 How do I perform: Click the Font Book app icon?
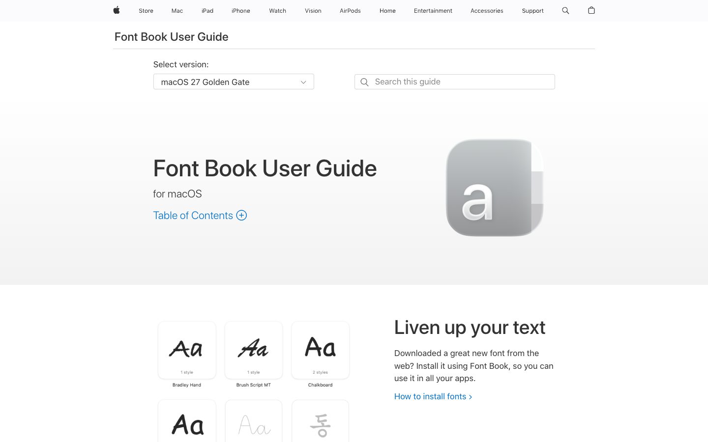point(495,188)
